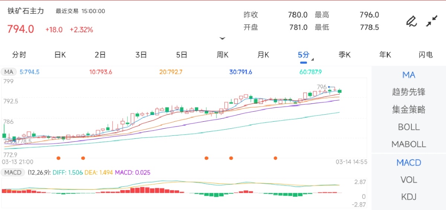446x210 pixels.
Task: Switch to 年K tab
Action: [385, 55]
